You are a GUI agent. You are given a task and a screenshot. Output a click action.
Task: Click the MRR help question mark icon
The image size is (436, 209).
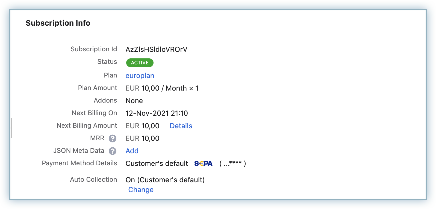click(113, 139)
